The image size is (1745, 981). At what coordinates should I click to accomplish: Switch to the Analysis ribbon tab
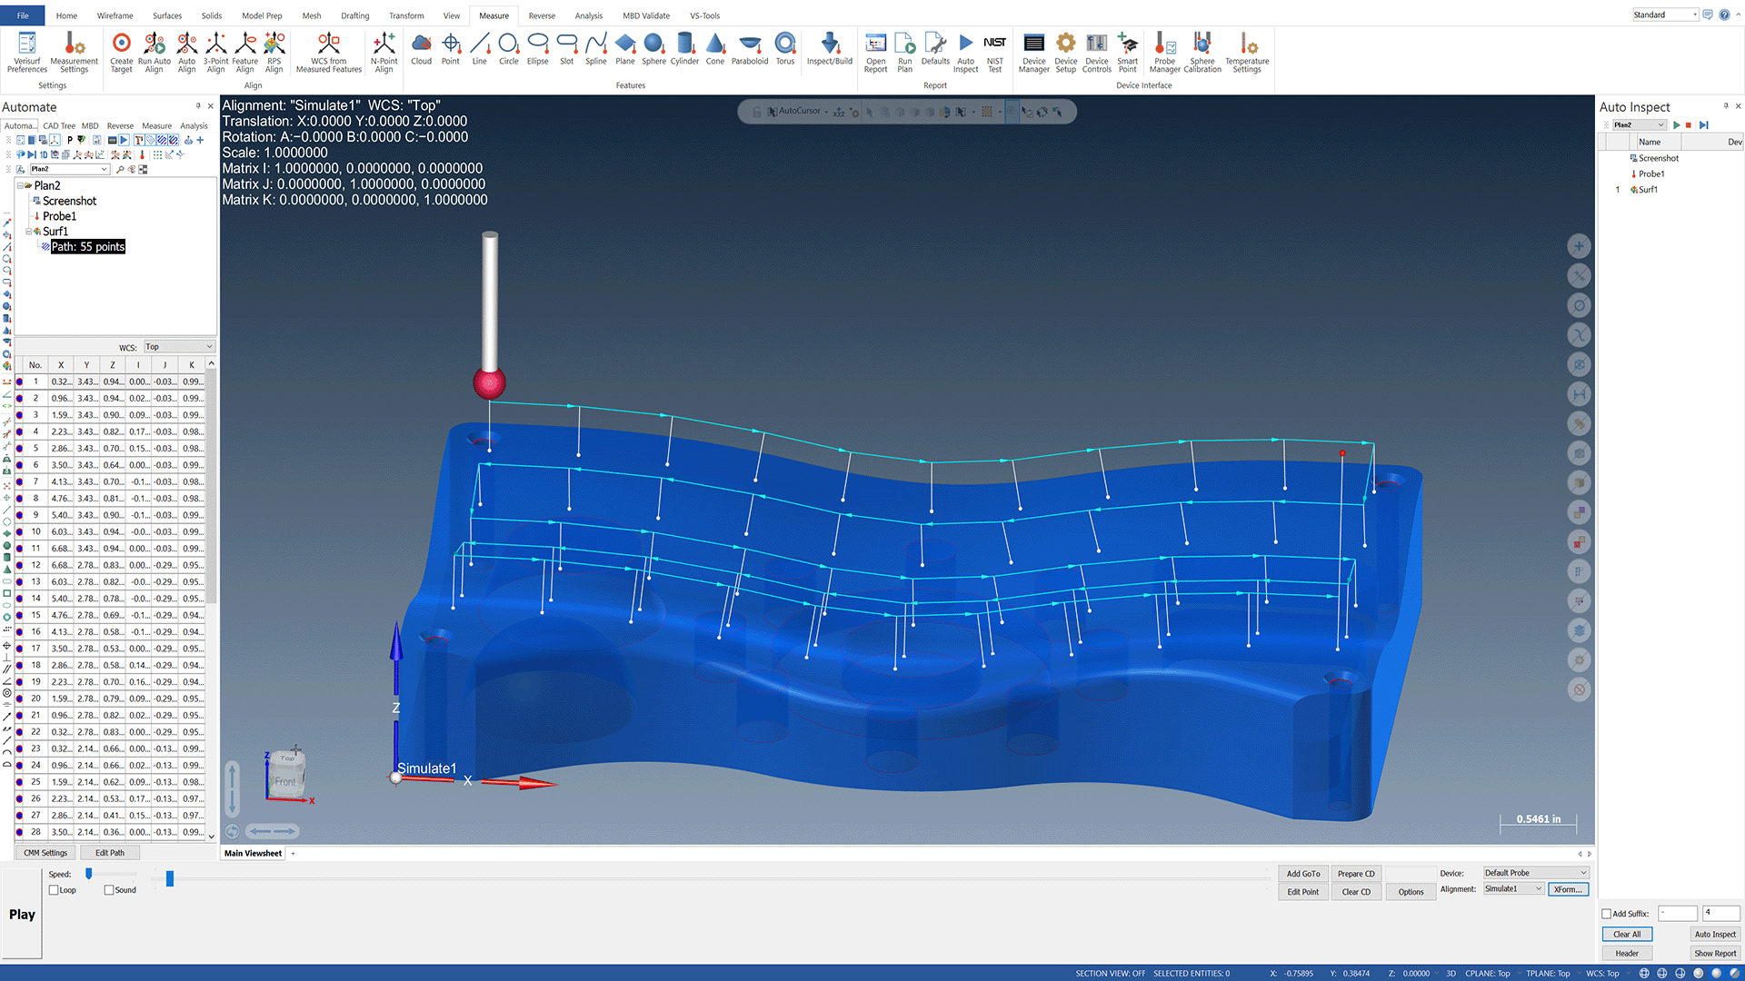588,15
